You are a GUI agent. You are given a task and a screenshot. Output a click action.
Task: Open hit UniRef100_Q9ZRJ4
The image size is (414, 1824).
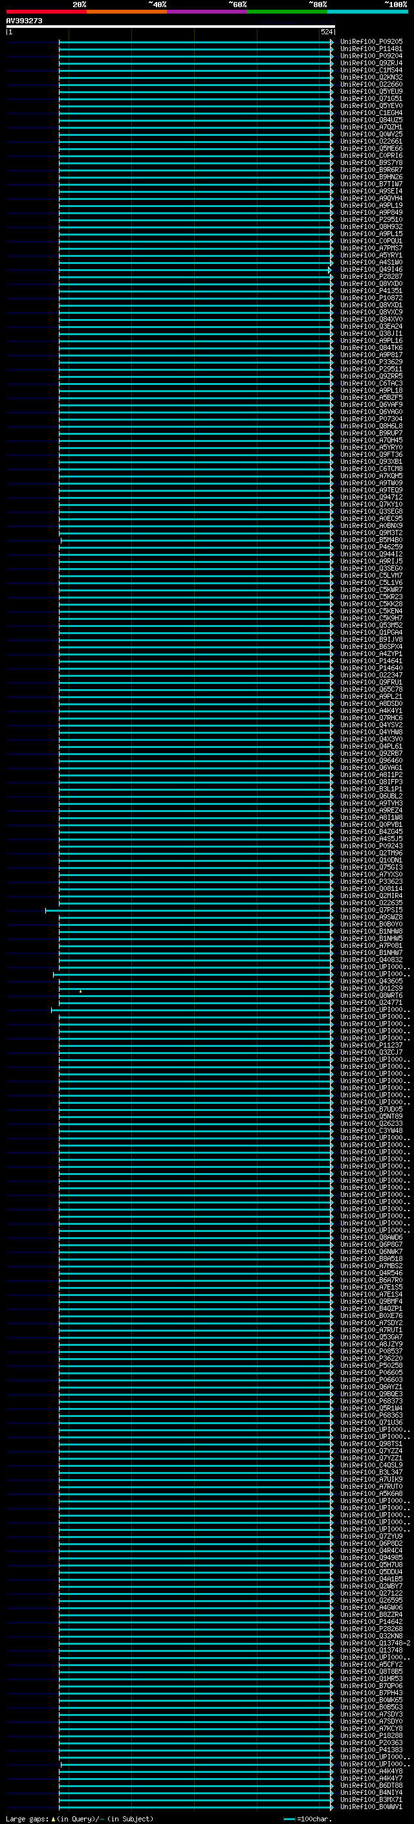click(x=371, y=63)
